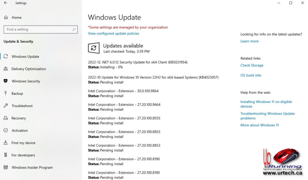Screen dimensions: 308x180
Task: Click the OS build info link
Action: coord(251,75)
